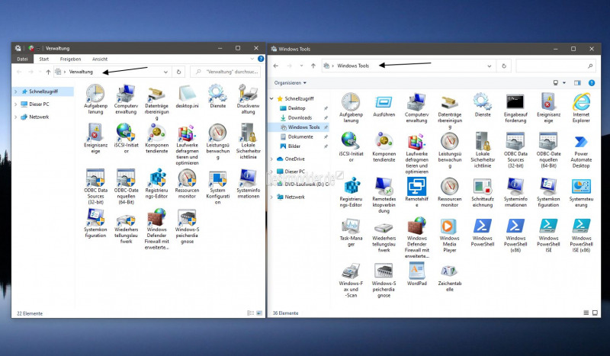The image size is (610, 356).
Task: Switch to large icons view in the Verwaltung status bar
Action: (259, 313)
